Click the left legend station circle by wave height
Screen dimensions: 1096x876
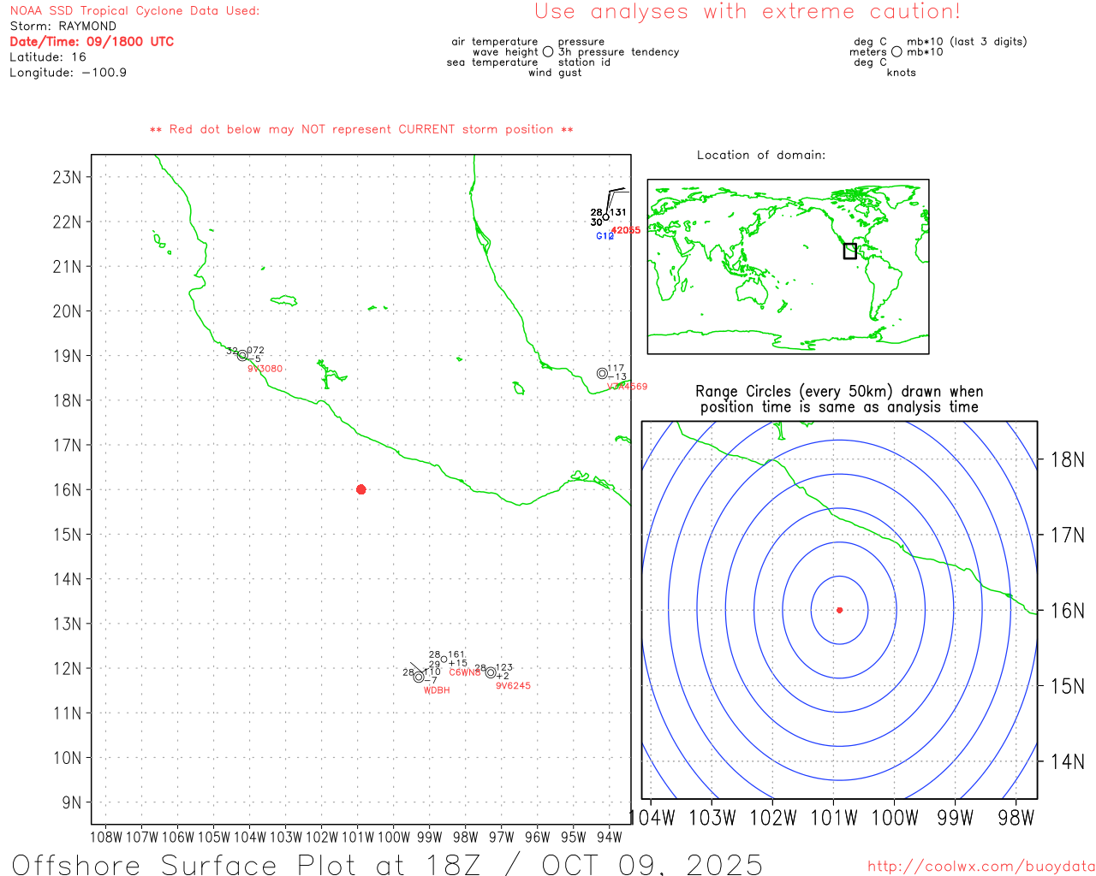pos(548,51)
